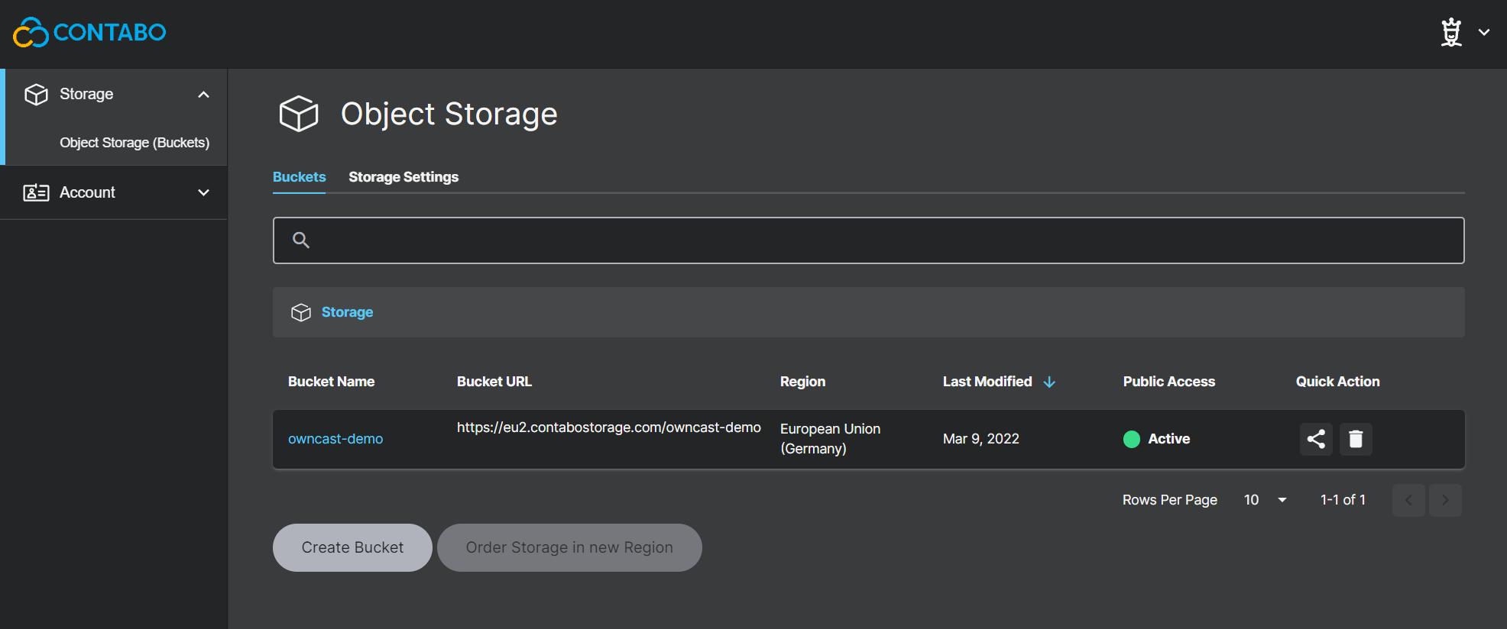Open Object Storage (Buckets) sidebar item
The image size is (1507, 629).
(134, 143)
